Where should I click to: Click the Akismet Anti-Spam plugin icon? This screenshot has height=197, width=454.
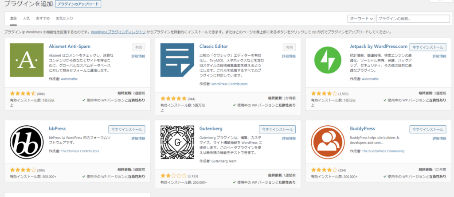[27, 60]
